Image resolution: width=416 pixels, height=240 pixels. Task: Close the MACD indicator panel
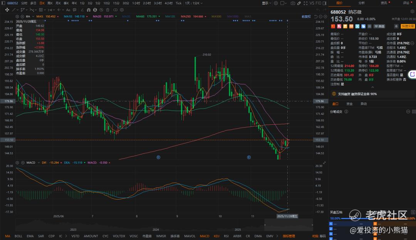(23, 163)
